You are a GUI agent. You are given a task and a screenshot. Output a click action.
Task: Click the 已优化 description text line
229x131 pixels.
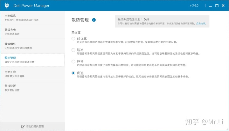127,42
